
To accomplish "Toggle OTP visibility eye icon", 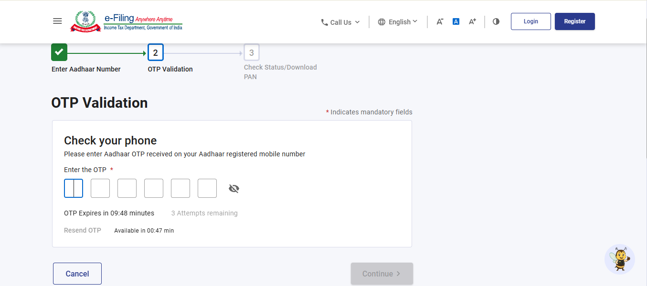I will click(233, 189).
